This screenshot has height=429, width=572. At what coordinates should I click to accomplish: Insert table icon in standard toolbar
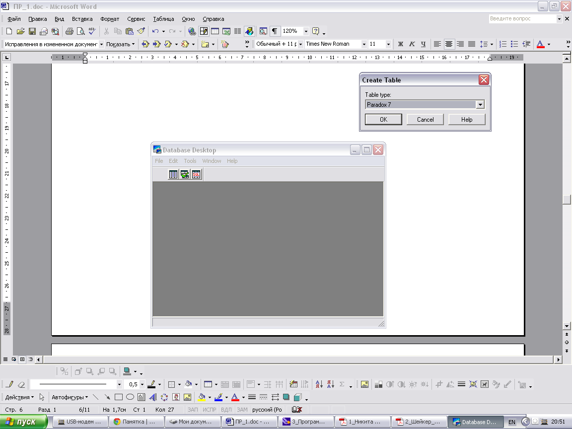pos(215,31)
